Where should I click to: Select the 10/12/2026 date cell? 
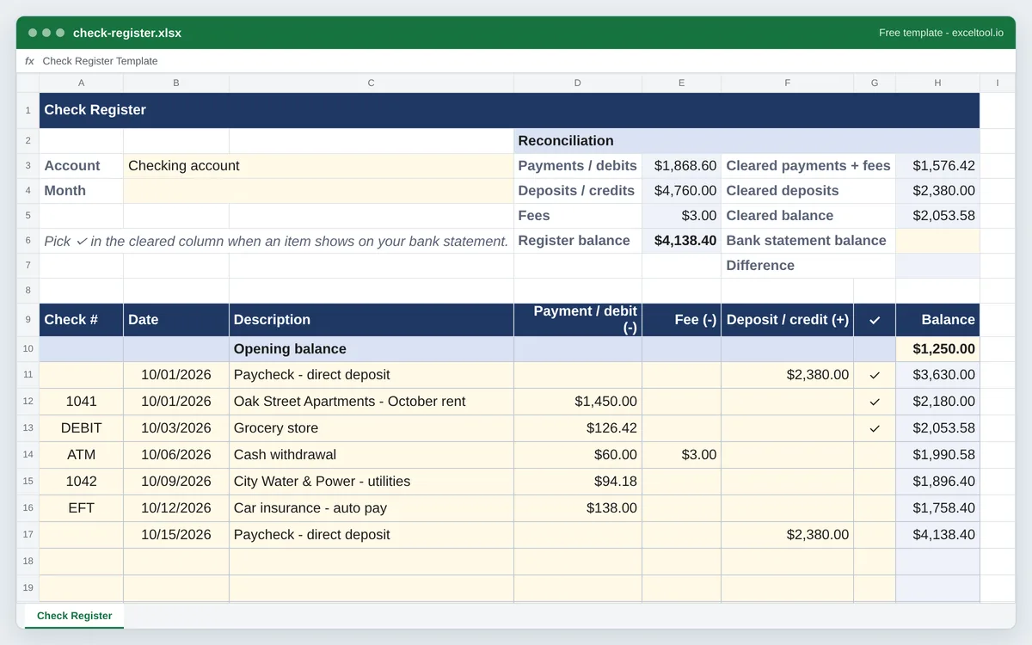pos(176,508)
